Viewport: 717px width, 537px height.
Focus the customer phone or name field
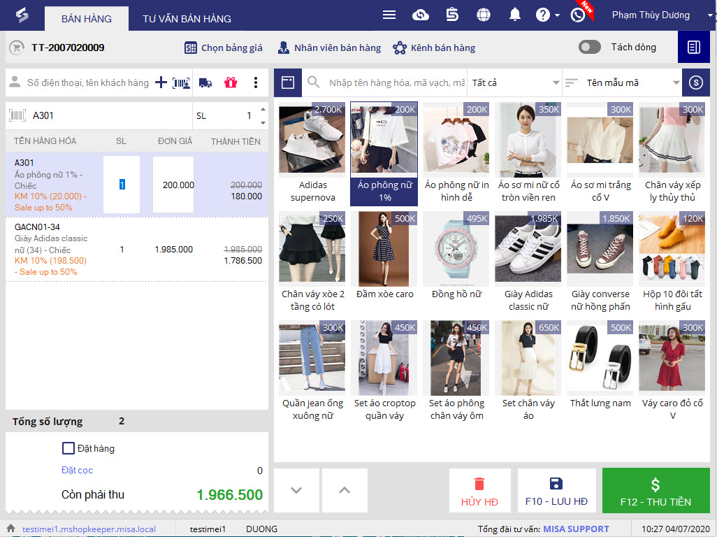pos(88,83)
